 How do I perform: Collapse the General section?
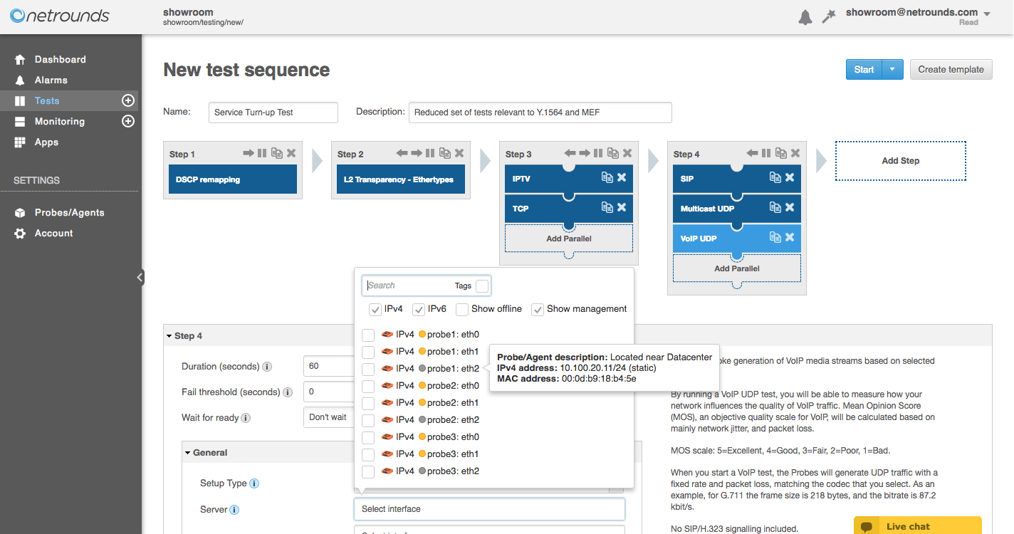[188, 453]
